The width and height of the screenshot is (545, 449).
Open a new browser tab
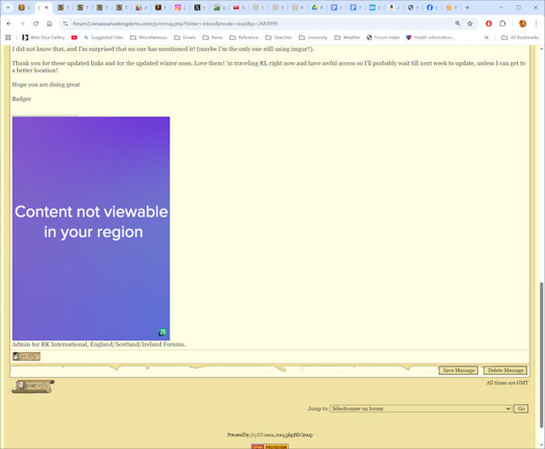pos(468,8)
